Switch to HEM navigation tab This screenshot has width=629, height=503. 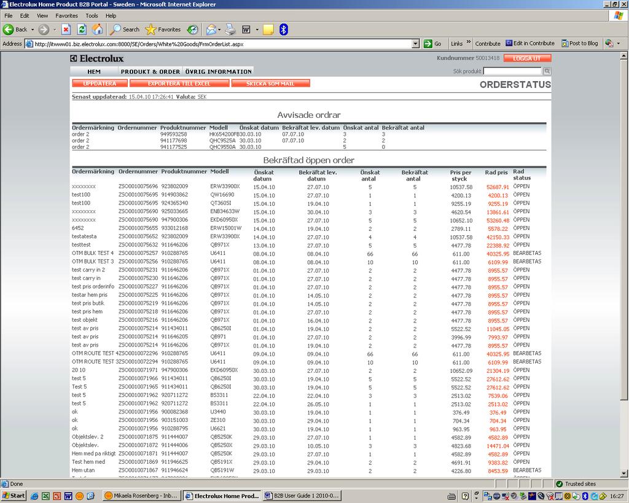pos(94,71)
